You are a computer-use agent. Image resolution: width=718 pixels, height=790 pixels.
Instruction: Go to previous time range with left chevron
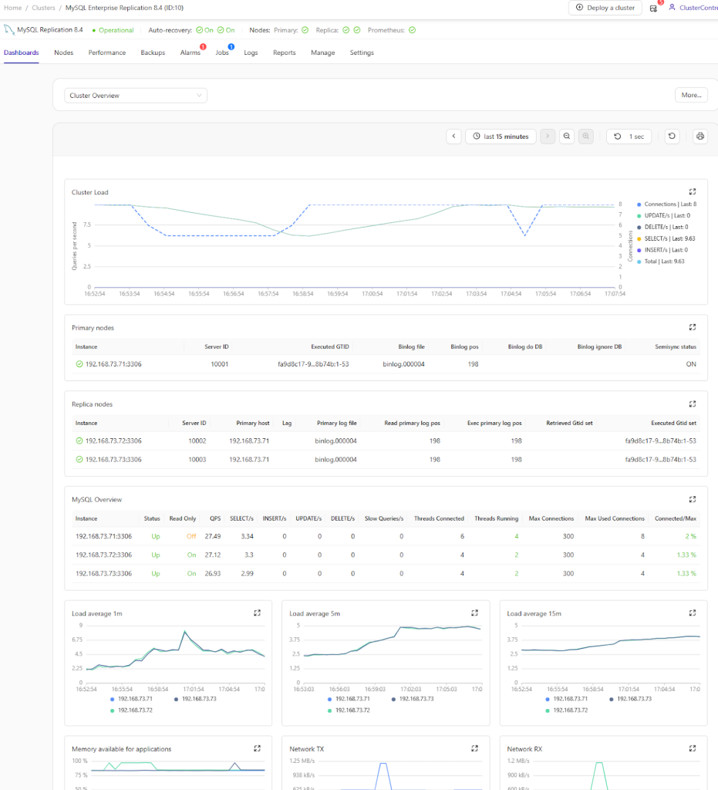pos(454,137)
